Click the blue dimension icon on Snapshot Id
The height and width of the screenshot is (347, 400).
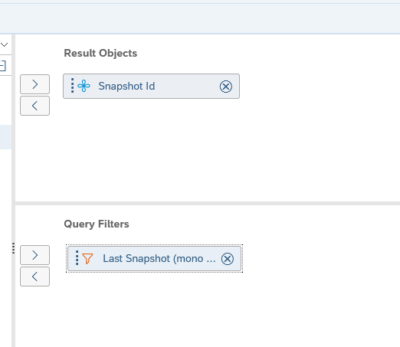[x=84, y=86]
